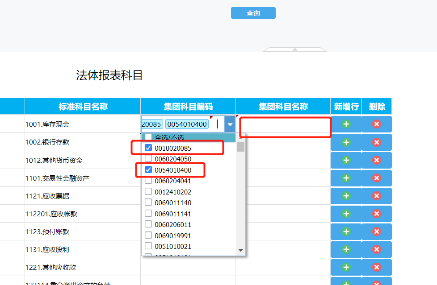Viewport: 437px width, 285px height.
Task: Check code 0060206011
Action: (148, 224)
